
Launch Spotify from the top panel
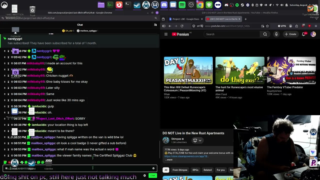pyautogui.click(x=182, y=5)
